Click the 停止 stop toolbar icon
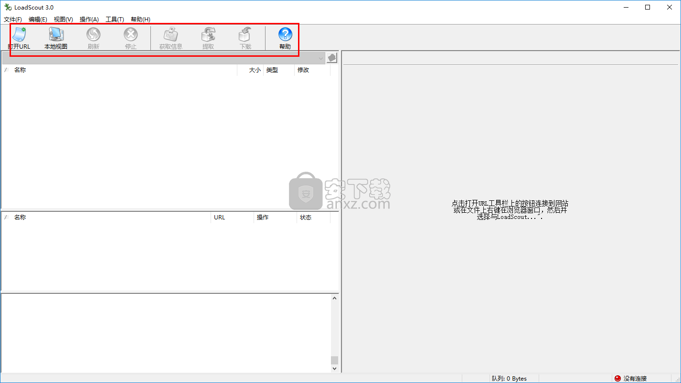 (x=130, y=38)
